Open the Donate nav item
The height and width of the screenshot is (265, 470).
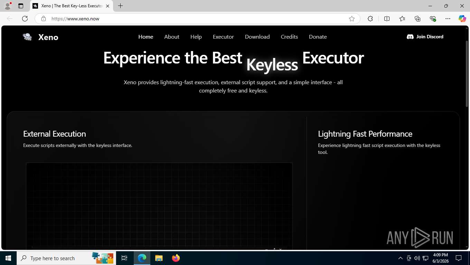(318, 37)
